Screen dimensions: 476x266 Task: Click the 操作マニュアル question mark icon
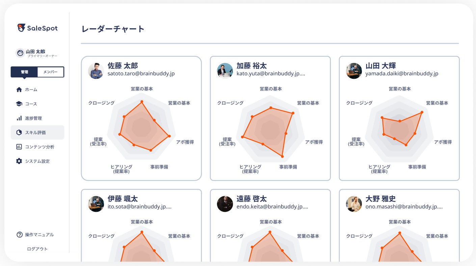19,235
